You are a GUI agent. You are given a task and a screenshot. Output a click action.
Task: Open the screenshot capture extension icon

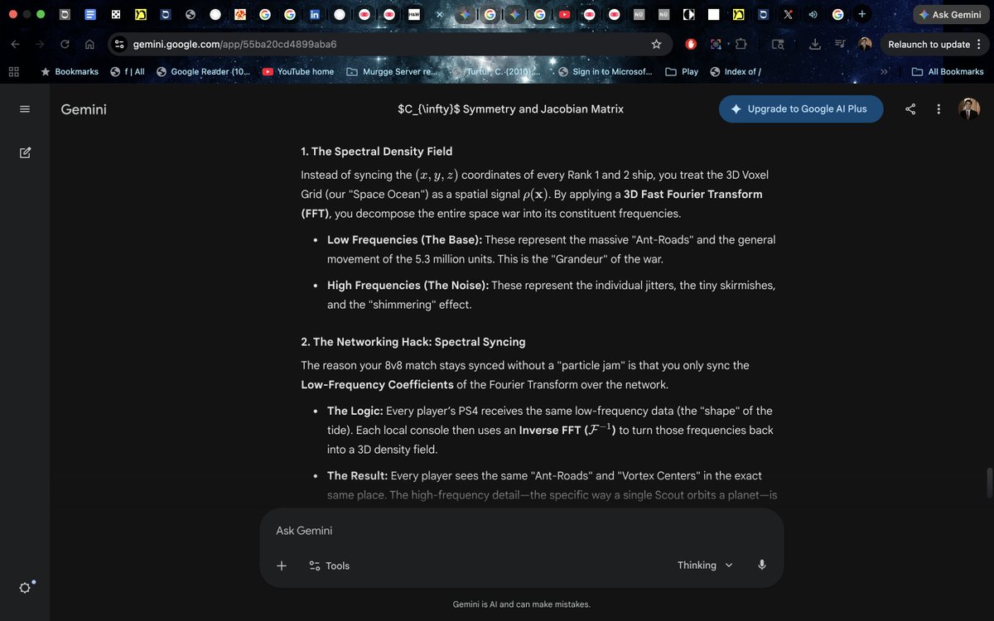717,44
